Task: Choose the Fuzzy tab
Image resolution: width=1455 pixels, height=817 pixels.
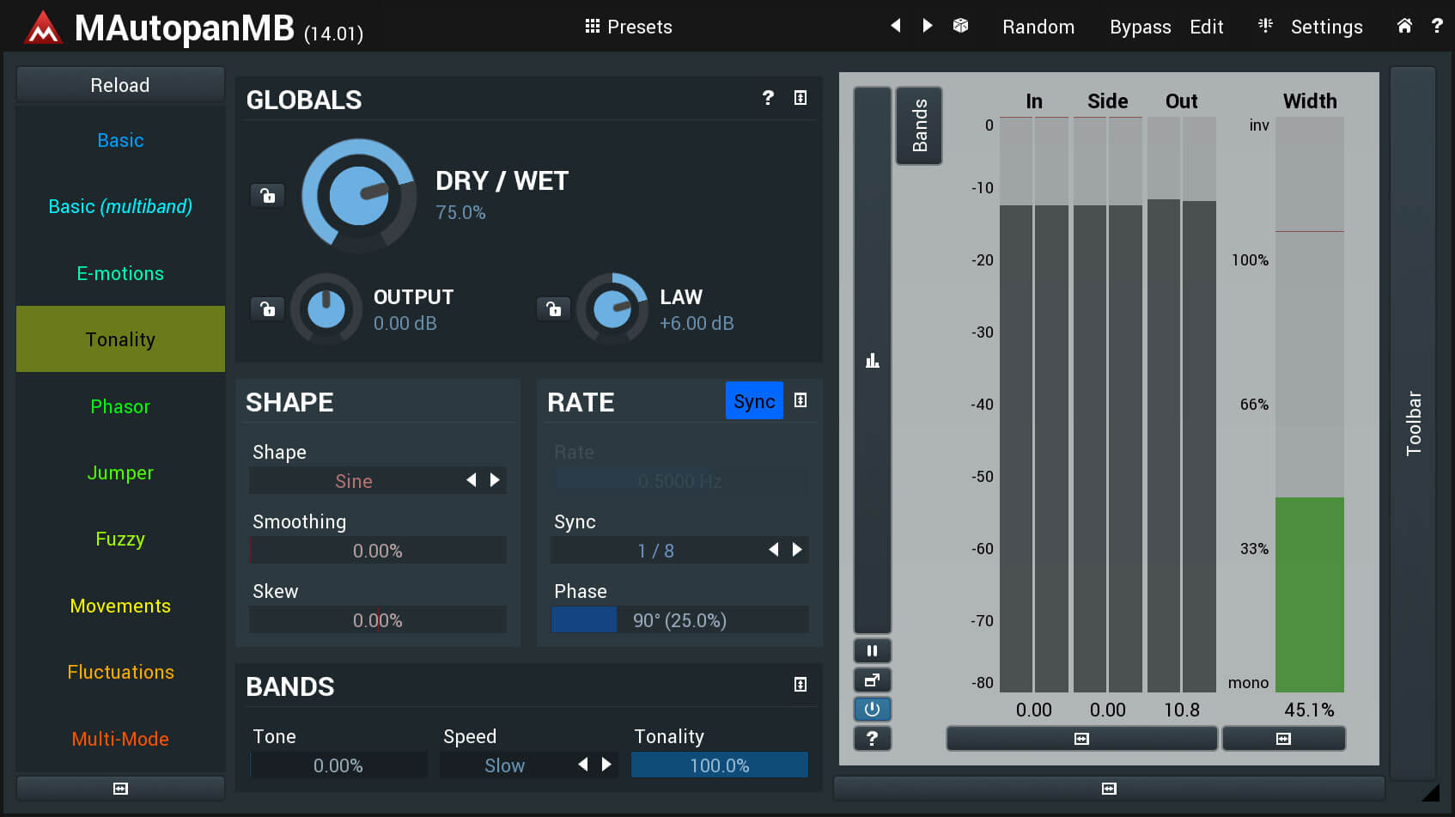Action: coord(120,539)
